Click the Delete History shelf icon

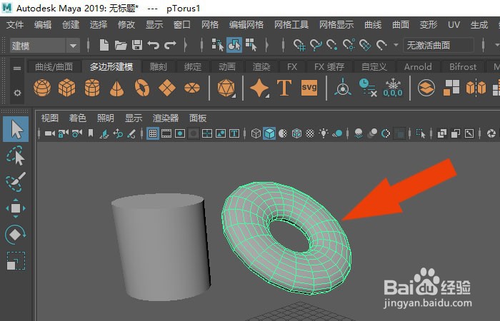(x=368, y=88)
